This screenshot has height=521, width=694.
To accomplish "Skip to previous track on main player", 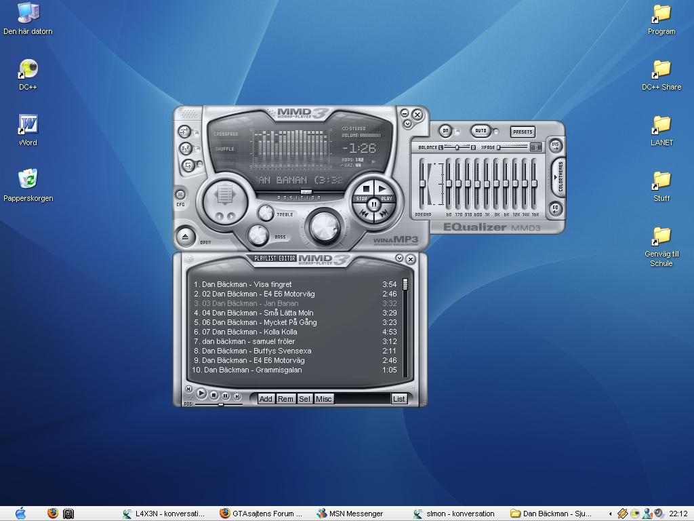I will [365, 214].
